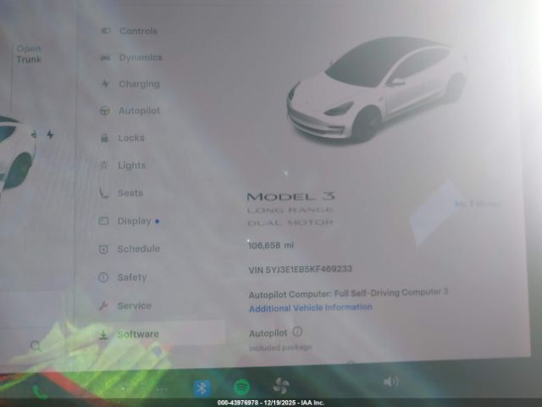The height and width of the screenshot is (407, 542).
Task: Tap the VIN 5YJ3E1EB5KF469233 text
Action: 300,270
